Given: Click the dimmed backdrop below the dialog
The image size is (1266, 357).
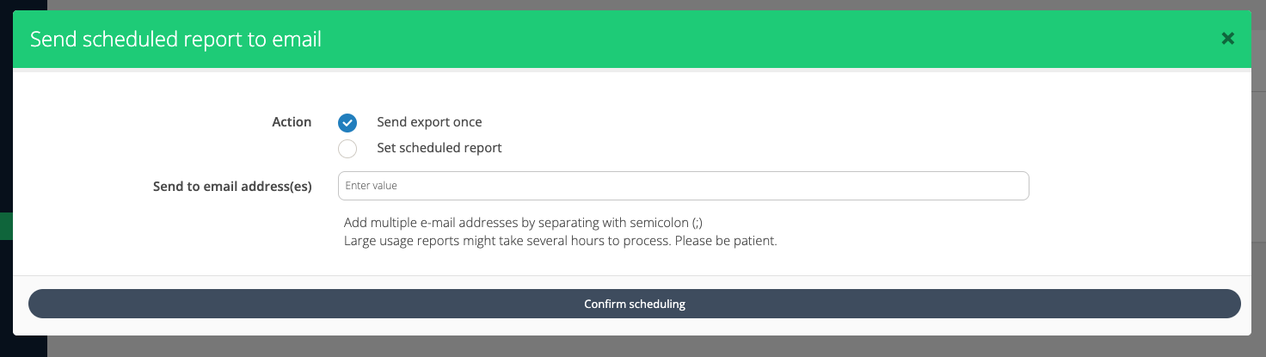Looking at the screenshot, I should pos(602,347).
